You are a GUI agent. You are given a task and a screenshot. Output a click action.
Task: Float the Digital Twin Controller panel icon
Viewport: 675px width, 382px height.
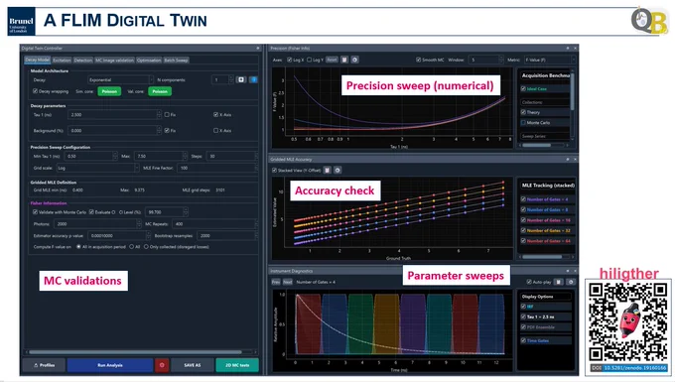coord(258,49)
